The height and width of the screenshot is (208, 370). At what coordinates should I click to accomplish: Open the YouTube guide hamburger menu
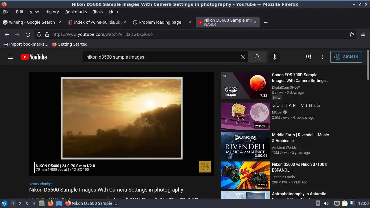point(10,57)
